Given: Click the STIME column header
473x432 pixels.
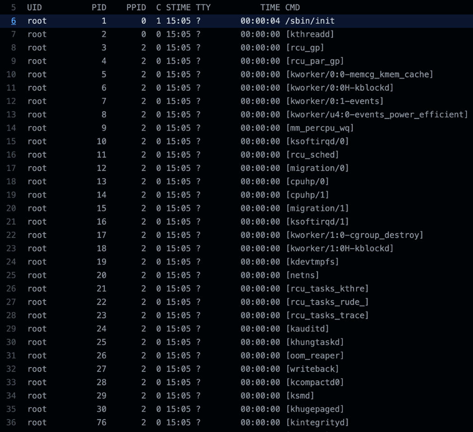Looking at the screenshot, I should [x=178, y=8].
